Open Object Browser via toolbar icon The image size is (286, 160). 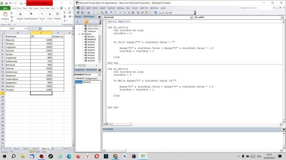tap(147, 12)
